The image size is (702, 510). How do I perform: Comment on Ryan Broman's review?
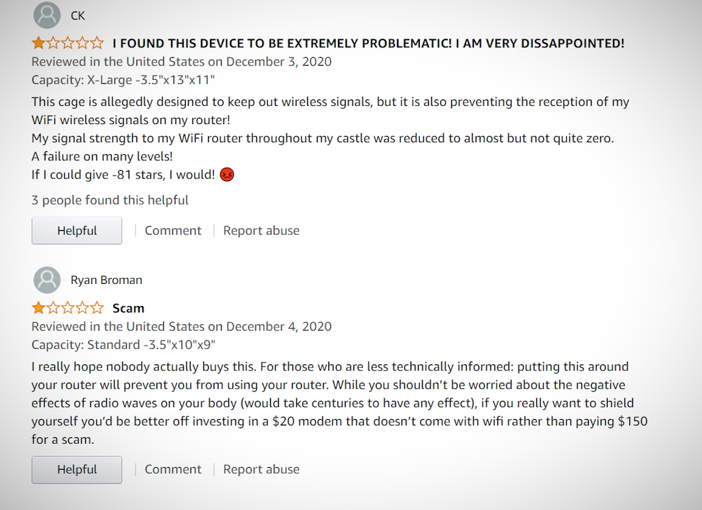coord(173,469)
